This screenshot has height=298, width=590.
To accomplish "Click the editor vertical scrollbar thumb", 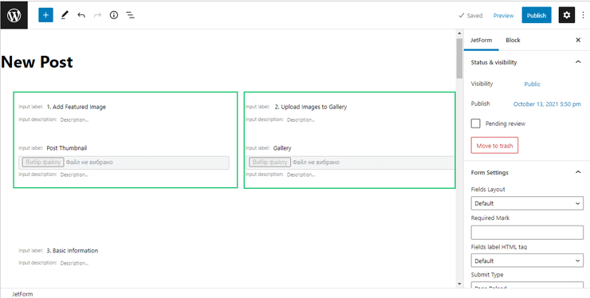I will click(459, 58).
